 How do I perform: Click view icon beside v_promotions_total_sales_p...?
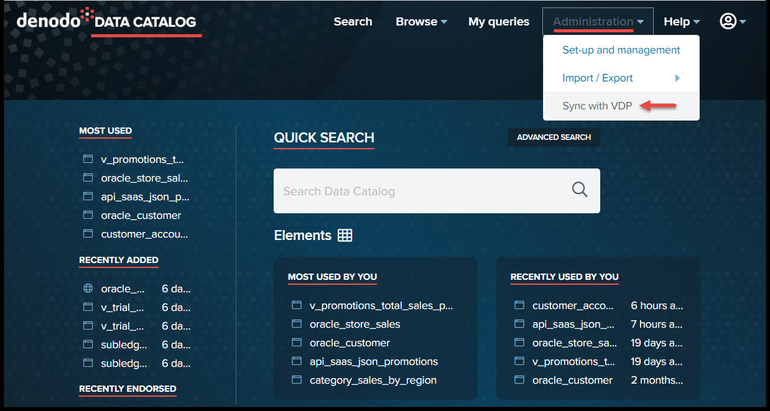point(297,305)
